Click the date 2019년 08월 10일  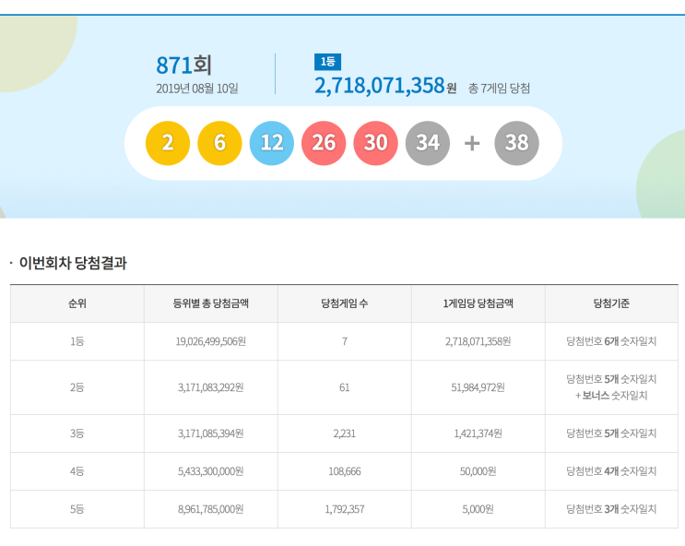coord(197,89)
